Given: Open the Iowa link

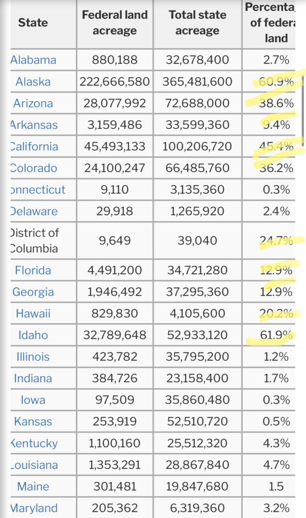Looking at the screenshot, I should (33, 401).
